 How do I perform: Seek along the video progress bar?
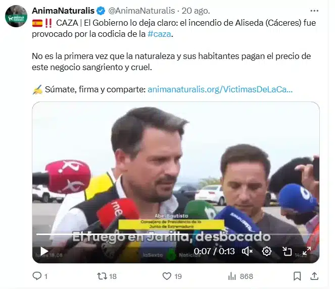click(x=176, y=234)
